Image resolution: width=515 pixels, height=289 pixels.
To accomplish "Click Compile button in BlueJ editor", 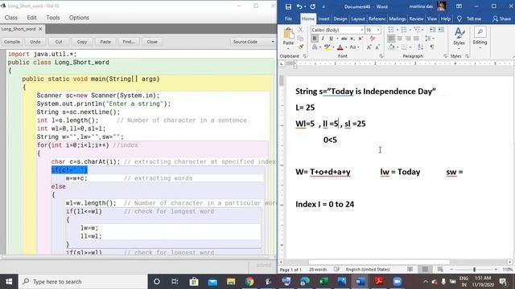I will [x=12, y=42].
